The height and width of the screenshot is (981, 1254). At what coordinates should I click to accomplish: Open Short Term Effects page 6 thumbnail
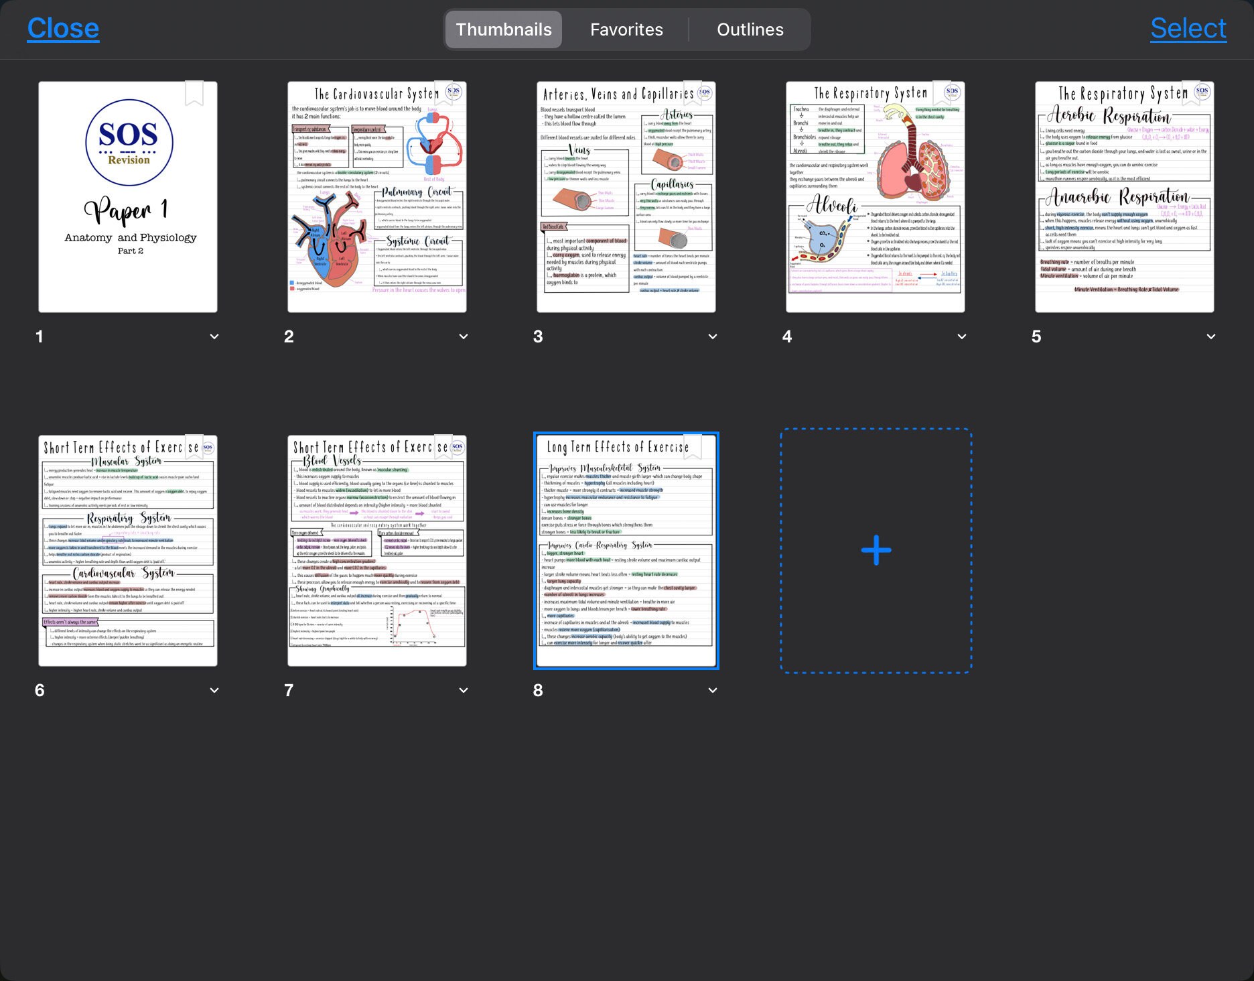click(x=128, y=551)
